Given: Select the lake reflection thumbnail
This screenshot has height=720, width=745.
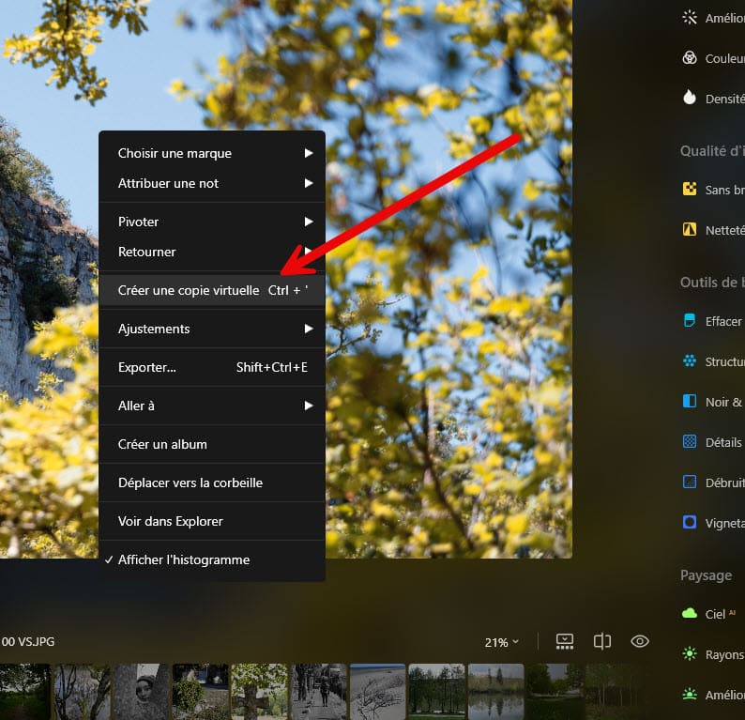Looking at the screenshot, I should coord(495,692).
